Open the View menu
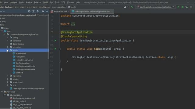 point(6,2)
